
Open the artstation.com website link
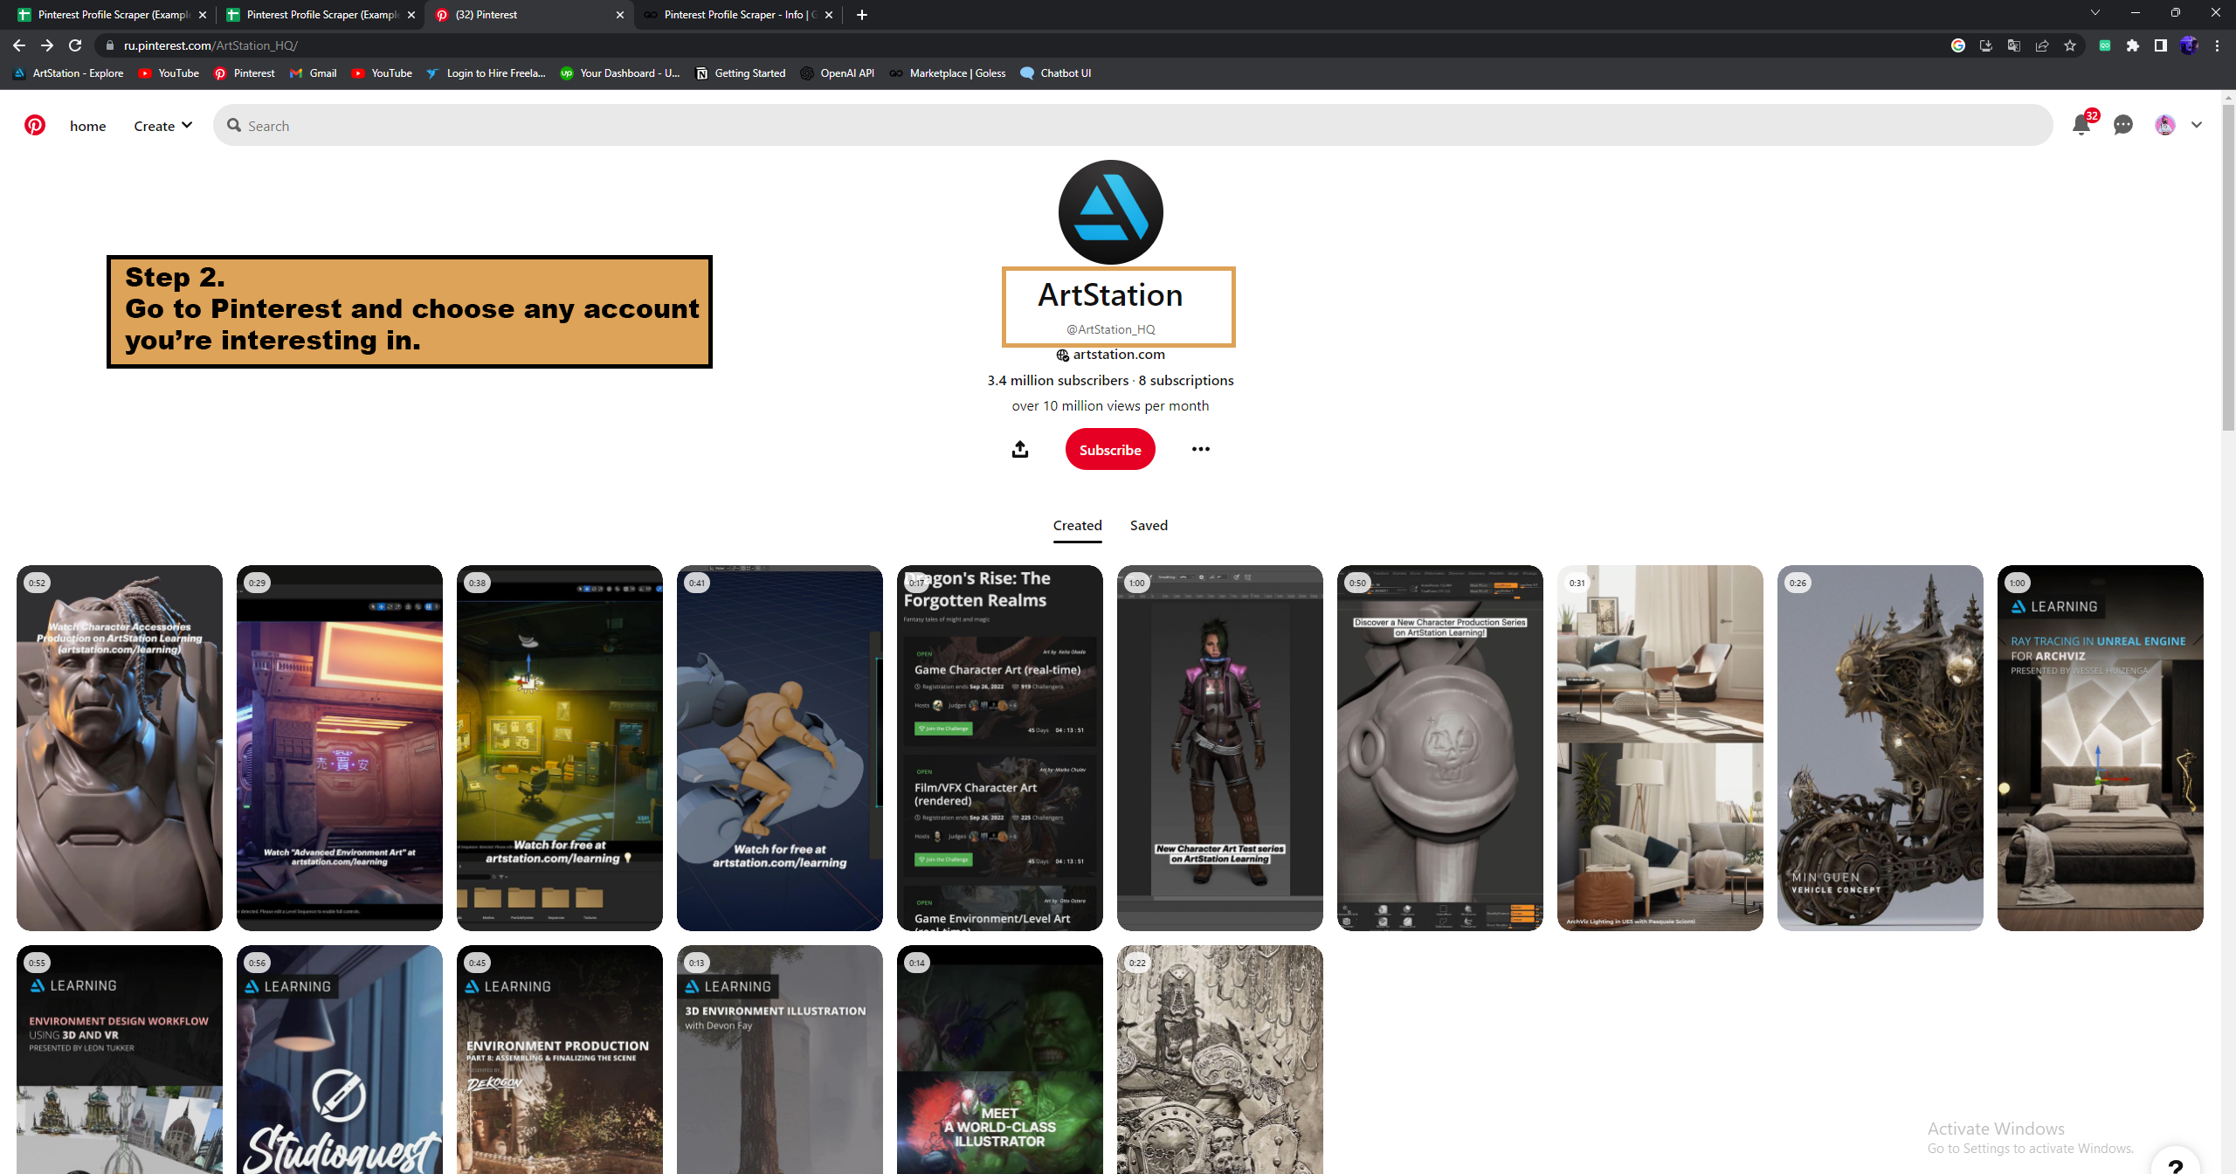click(1119, 354)
